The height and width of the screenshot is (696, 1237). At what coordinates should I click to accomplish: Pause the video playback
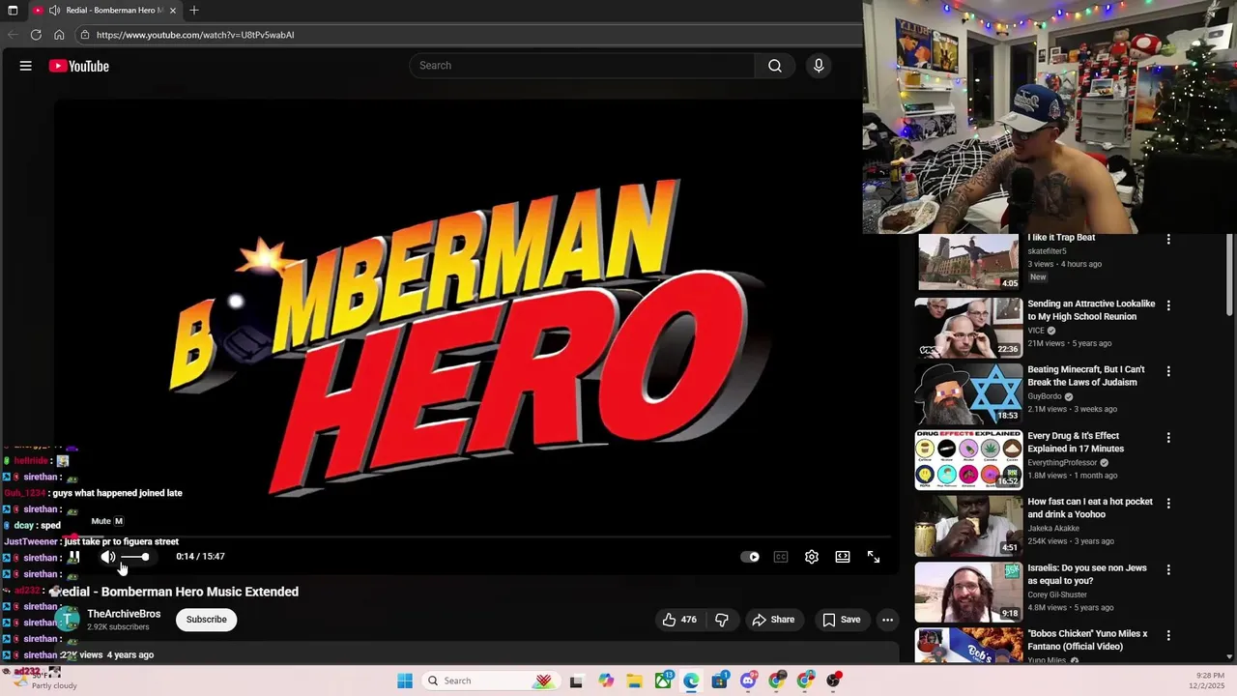(73, 557)
